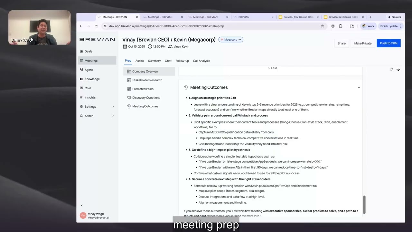412x232 pixels.
Task: Switch to the meeting Chat tab
Action: click(168, 61)
